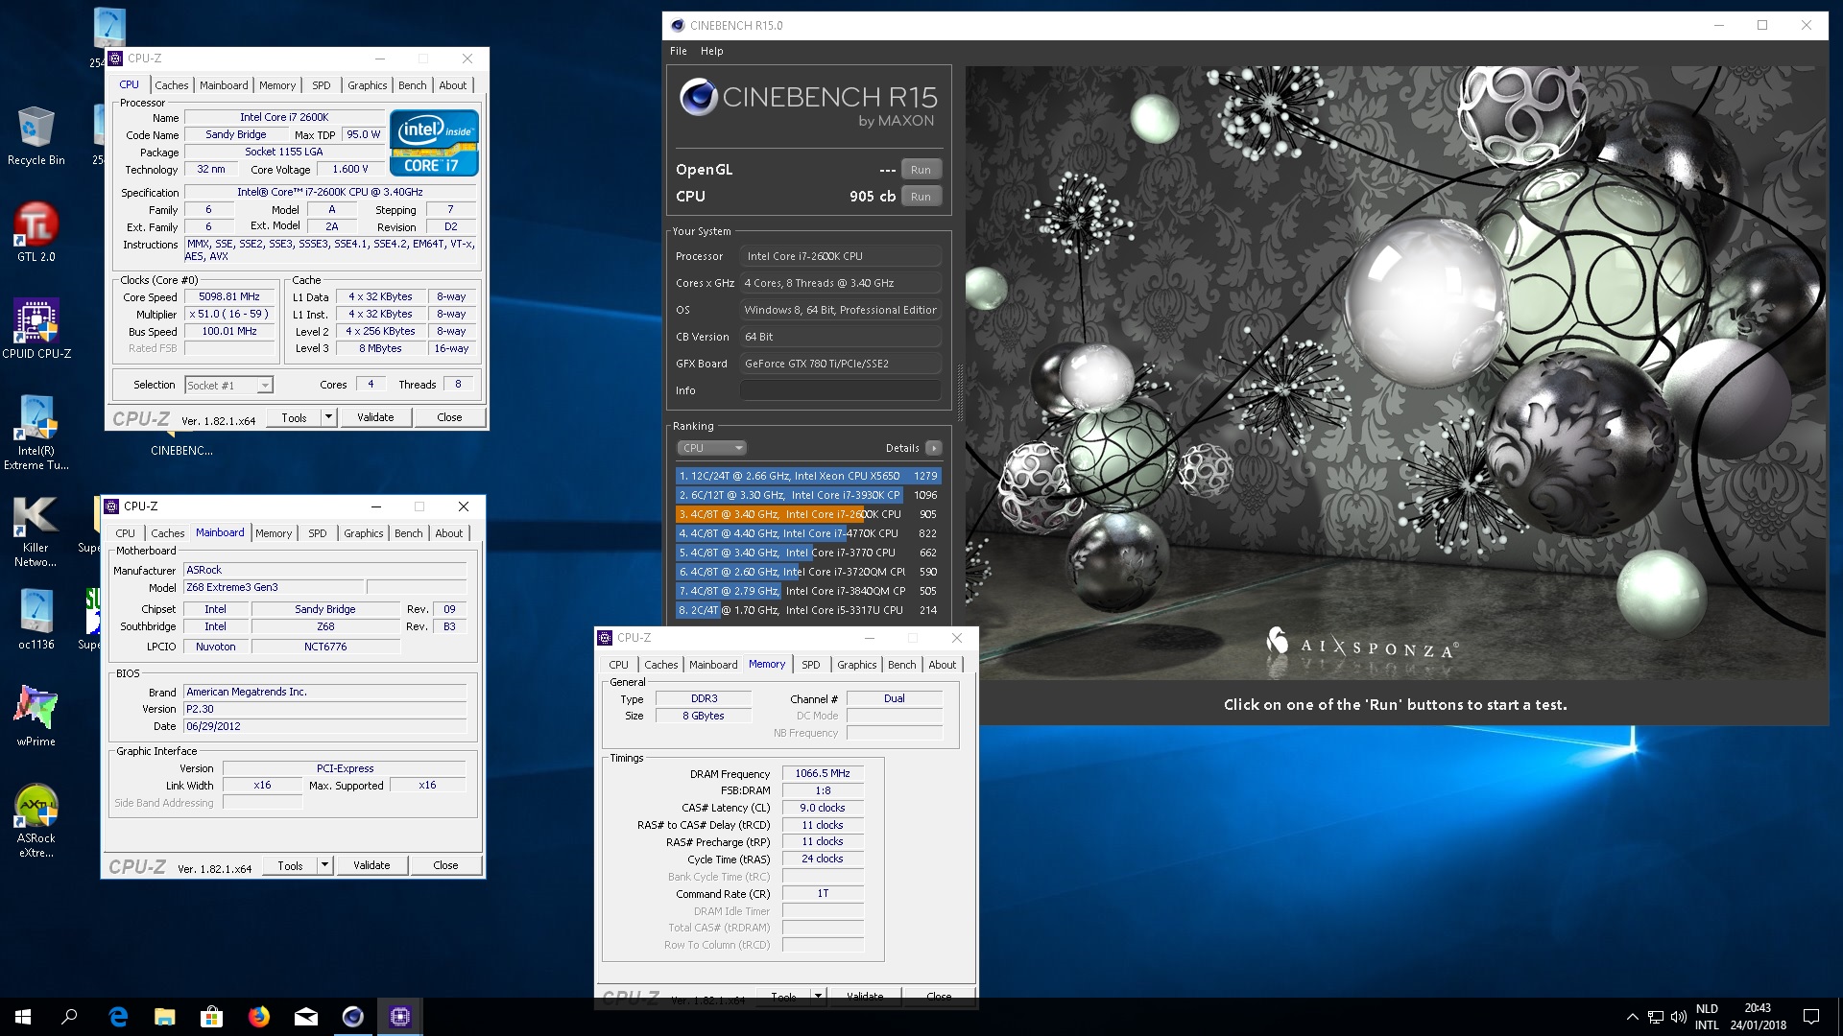Select the i7-3930K ranking row
This screenshot has height=1036, width=1843.
[x=808, y=495]
